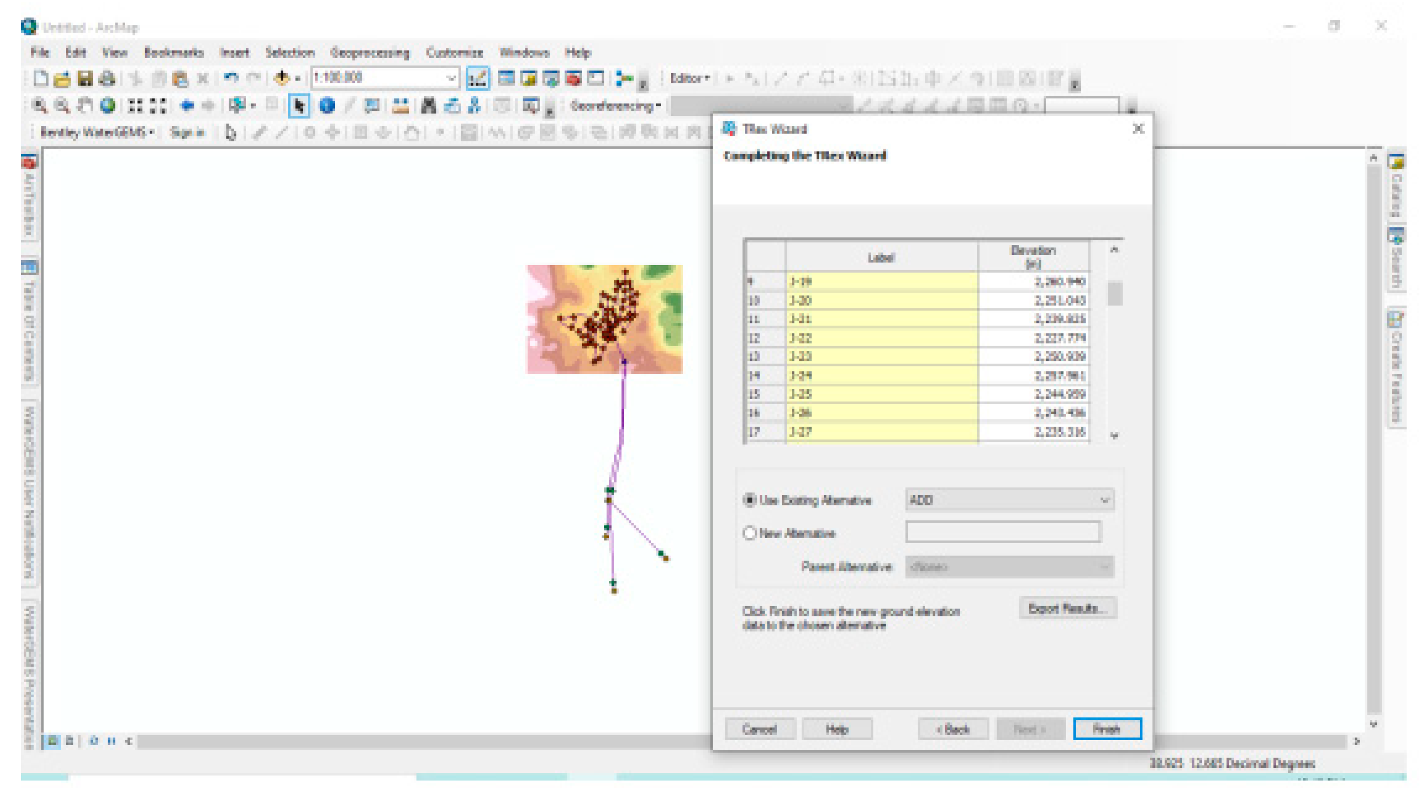This screenshot has height=788, width=1424.
Task: Select New Alternative radio button
Action: point(749,533)
